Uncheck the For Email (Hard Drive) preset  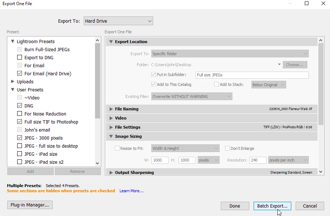click(20, 73)
